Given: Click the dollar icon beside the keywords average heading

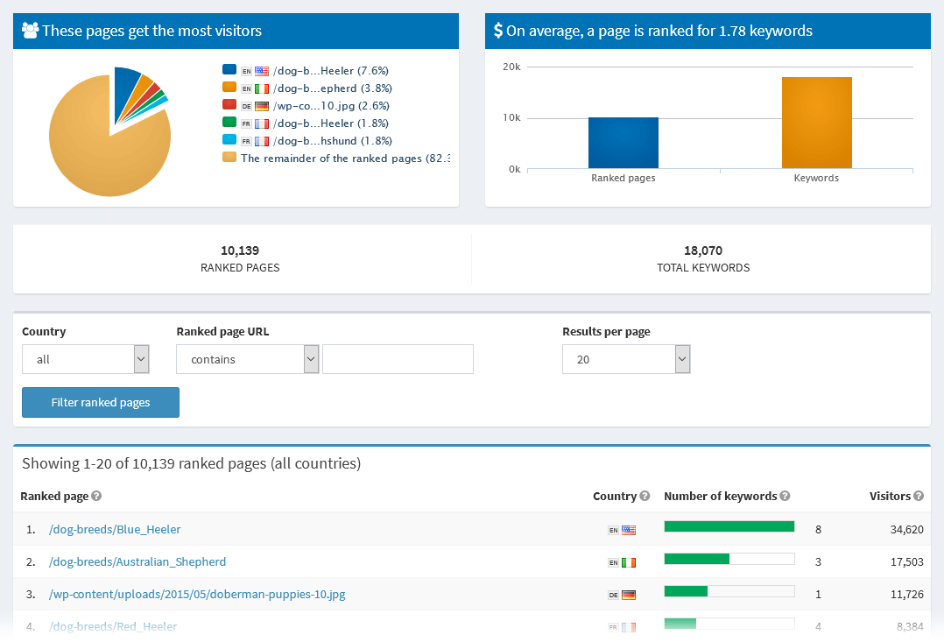Looking at the screenshot, I should point(498,30).
